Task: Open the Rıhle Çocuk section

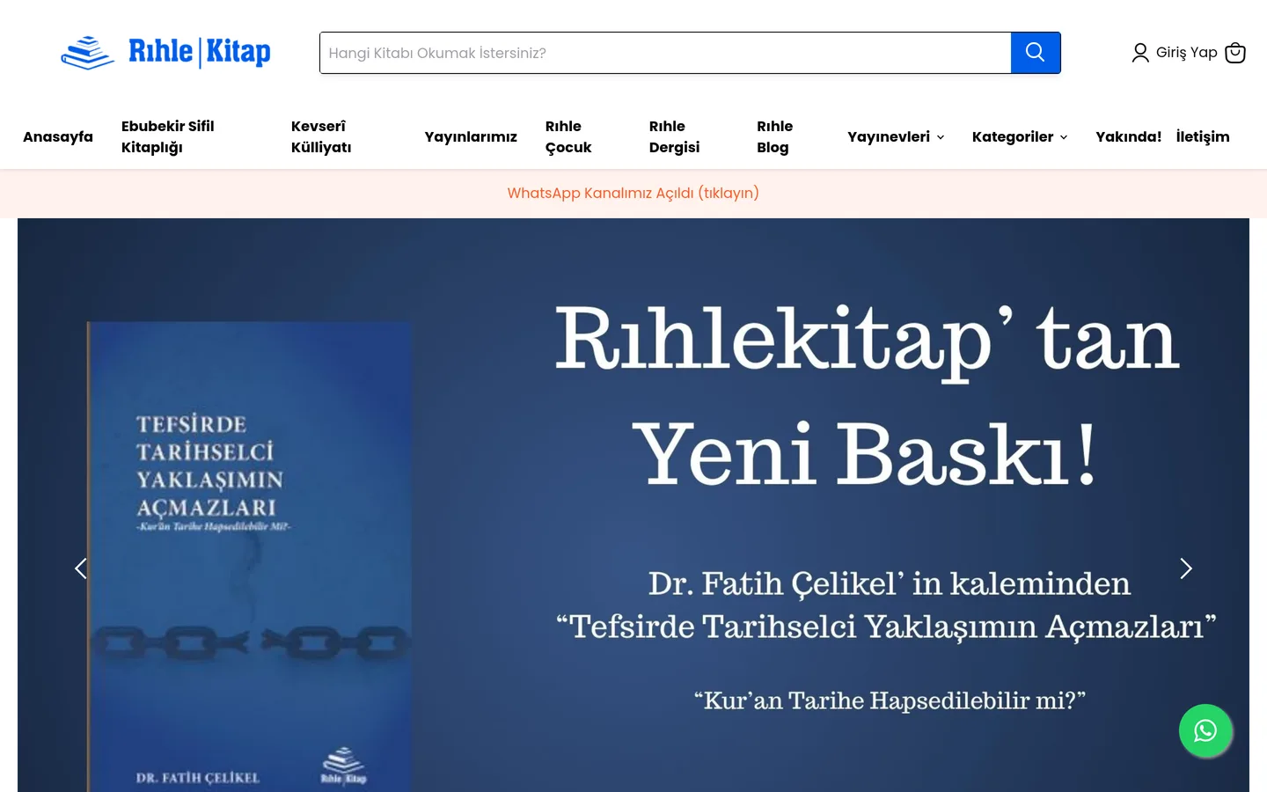Action: (568, 136)
